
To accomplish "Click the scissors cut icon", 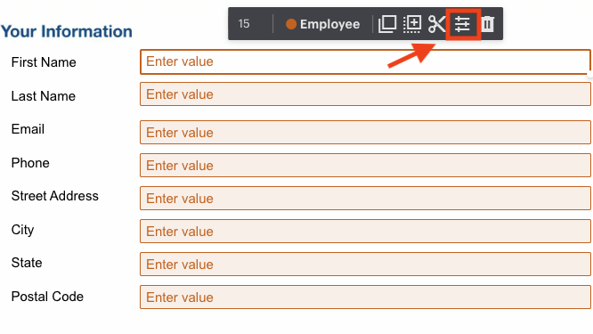I will point(437,24).
